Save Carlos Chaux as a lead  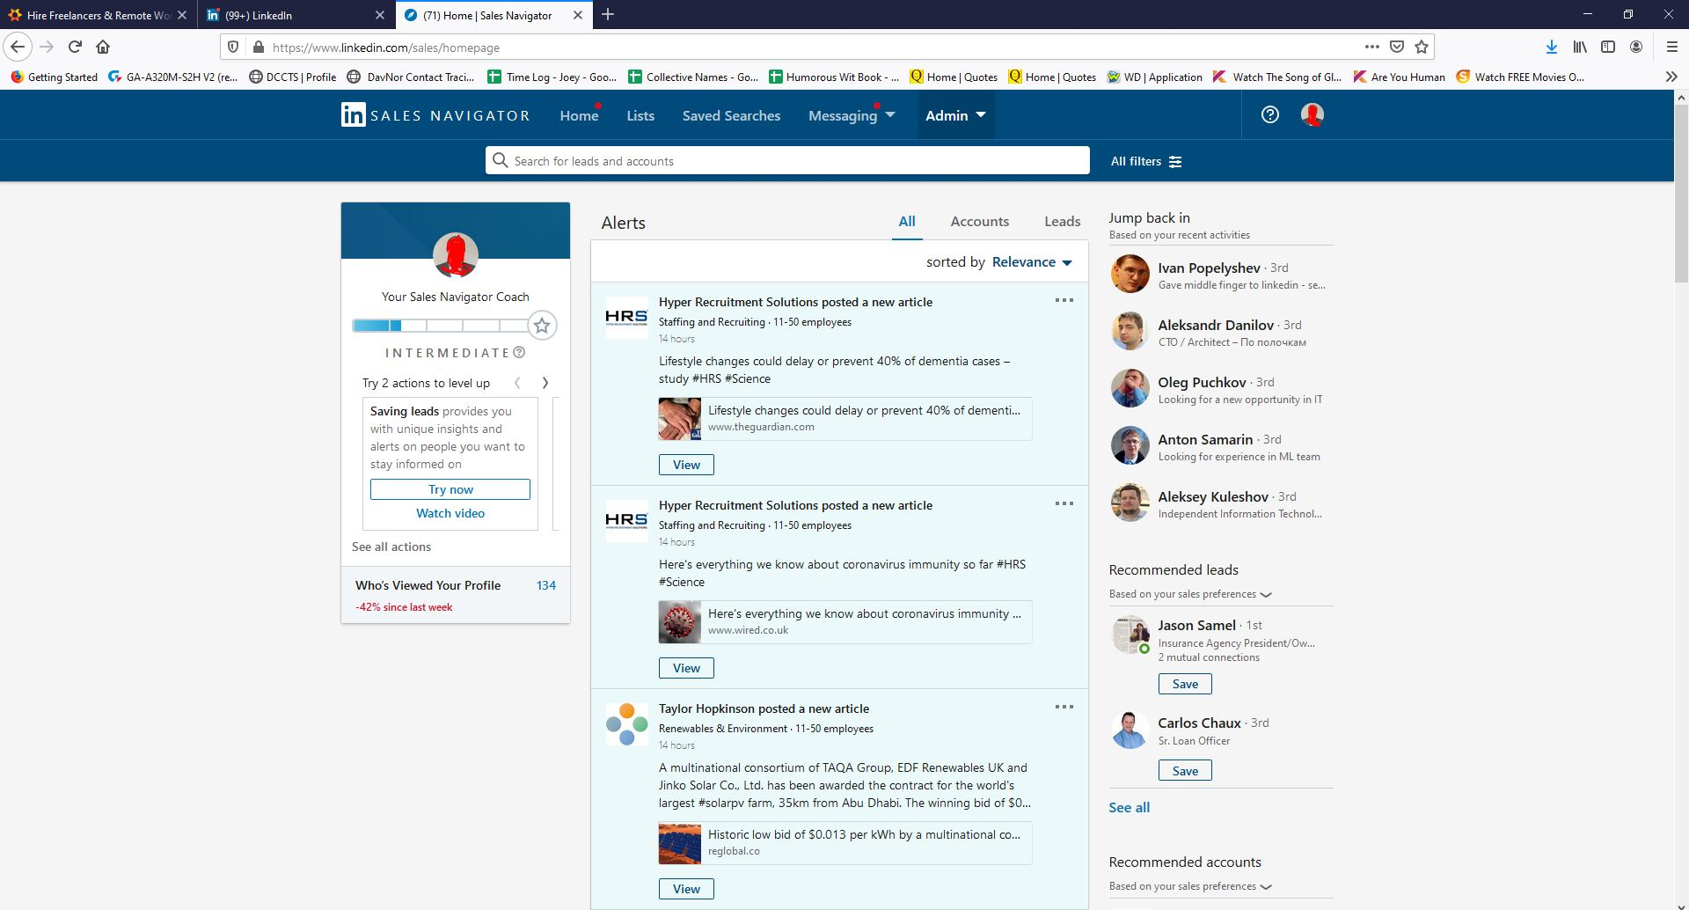click(x=1185, y=771)
